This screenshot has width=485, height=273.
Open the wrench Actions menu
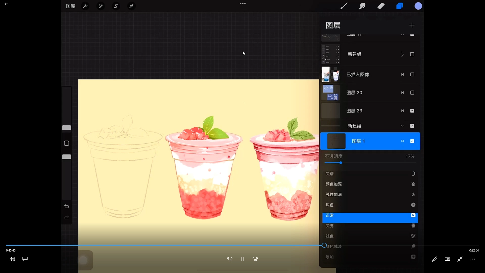pos(85,6)
